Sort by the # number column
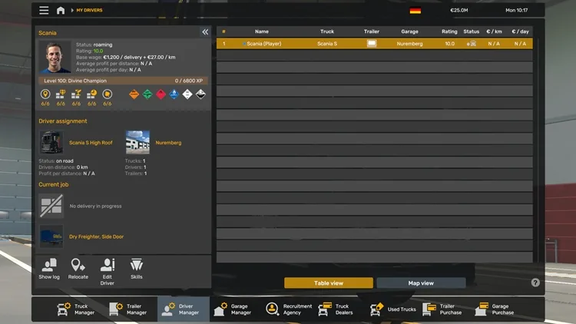576x324 pixels. (223, 31)
